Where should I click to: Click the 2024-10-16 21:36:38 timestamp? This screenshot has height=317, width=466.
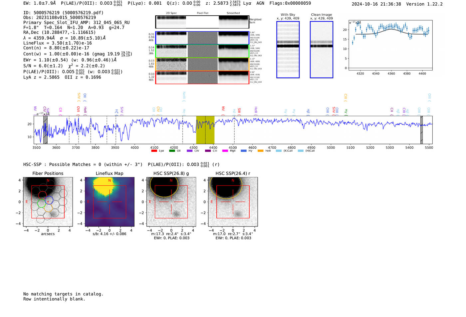376,4
